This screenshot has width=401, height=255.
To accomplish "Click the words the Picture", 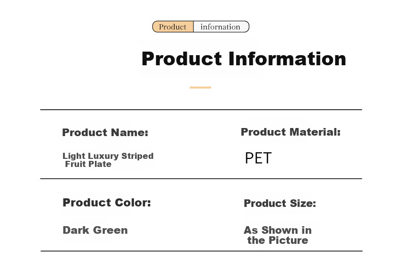I will tap(278, 240).
